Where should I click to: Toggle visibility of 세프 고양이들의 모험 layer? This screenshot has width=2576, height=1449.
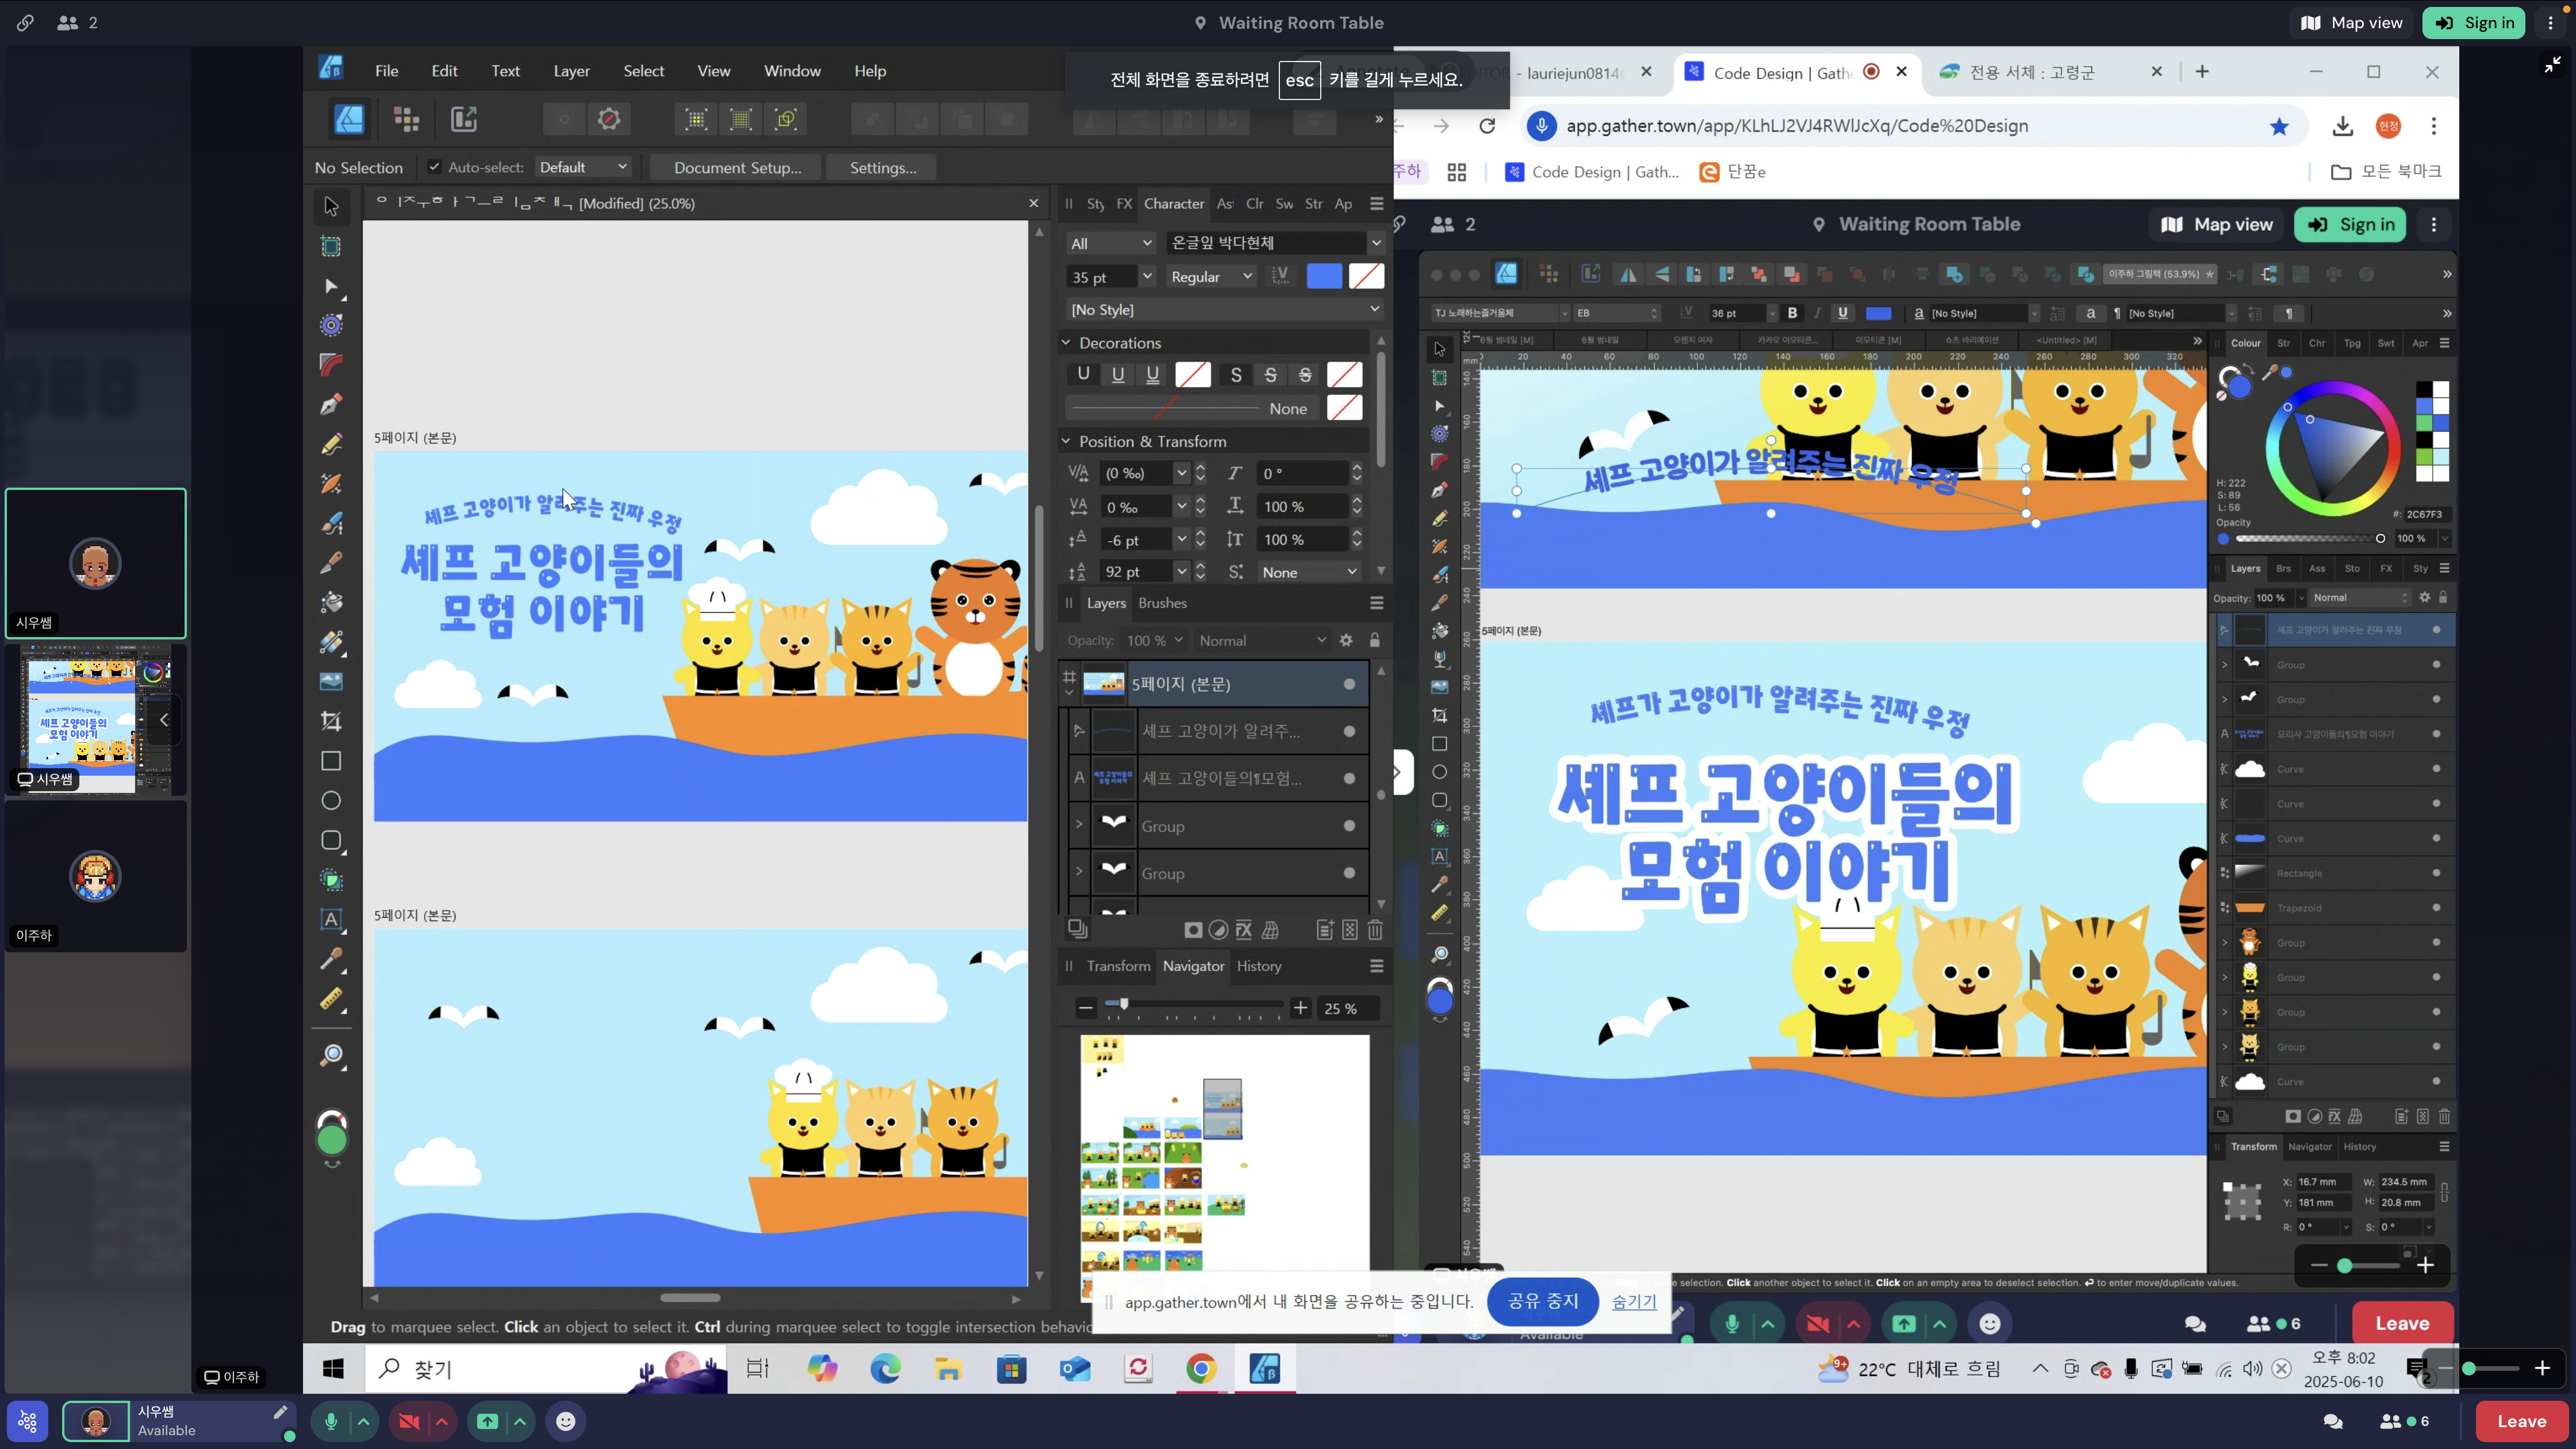1349,778
